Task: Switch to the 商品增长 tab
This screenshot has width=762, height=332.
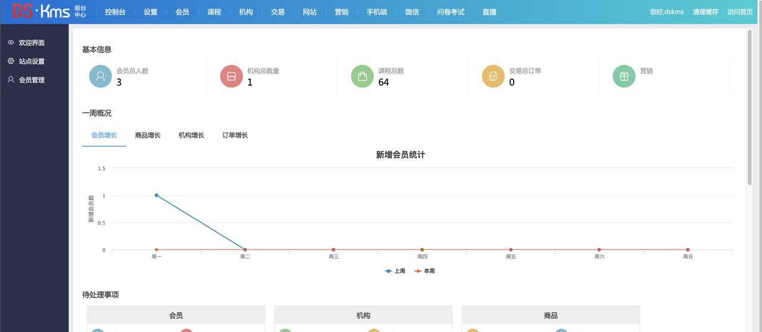Action: pyautogui.click(x=148, y=135)
